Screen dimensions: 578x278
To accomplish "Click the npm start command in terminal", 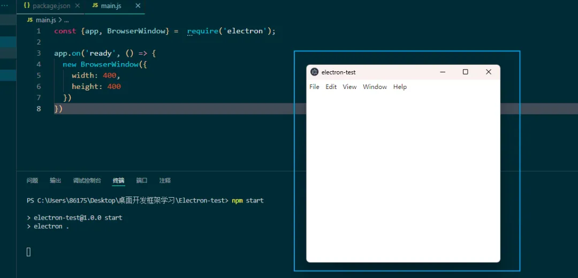I will point(248,201).
